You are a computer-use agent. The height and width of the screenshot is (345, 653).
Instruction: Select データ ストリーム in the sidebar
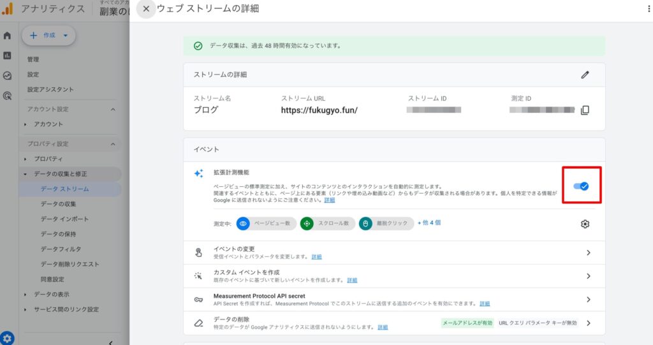pos(64,189)
